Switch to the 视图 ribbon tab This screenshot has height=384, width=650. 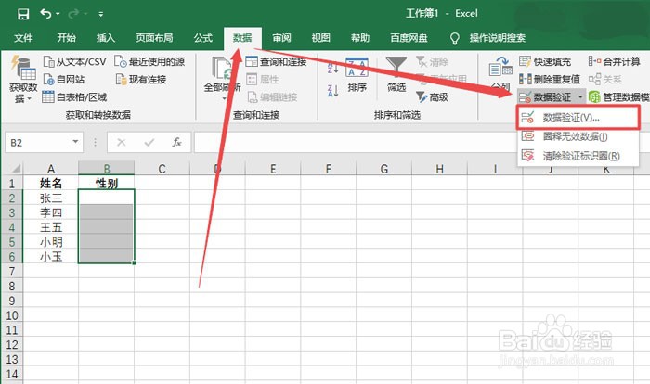[321, 38]
